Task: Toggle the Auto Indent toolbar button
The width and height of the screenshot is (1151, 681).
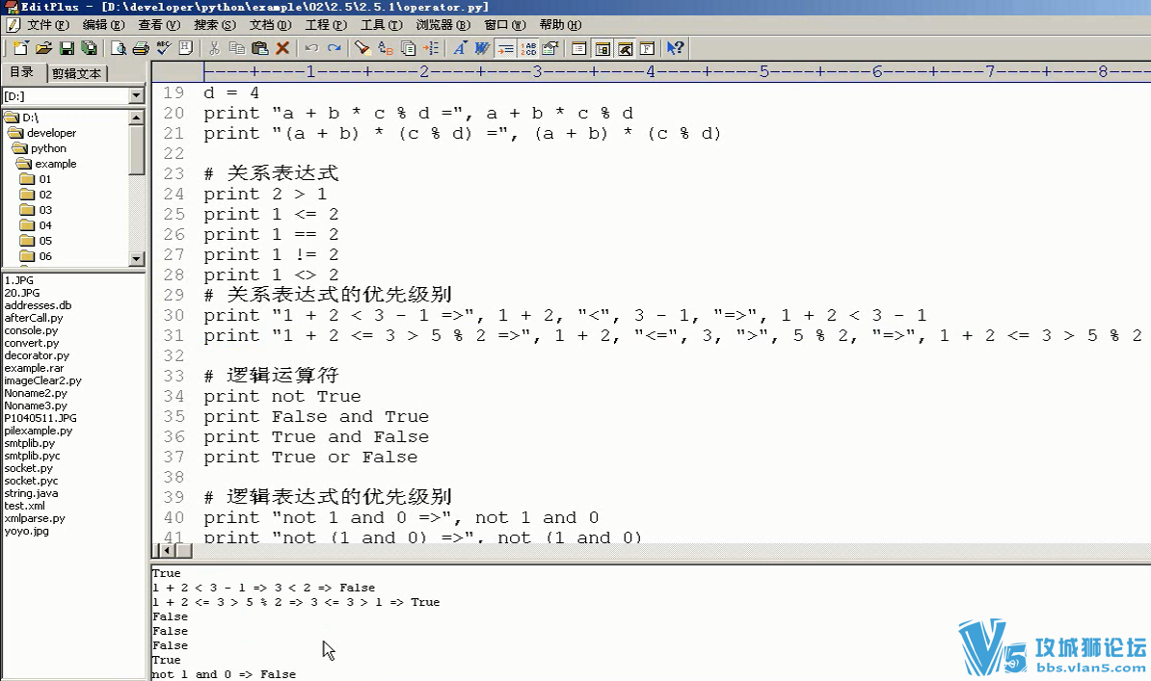Action: (505, 48)
